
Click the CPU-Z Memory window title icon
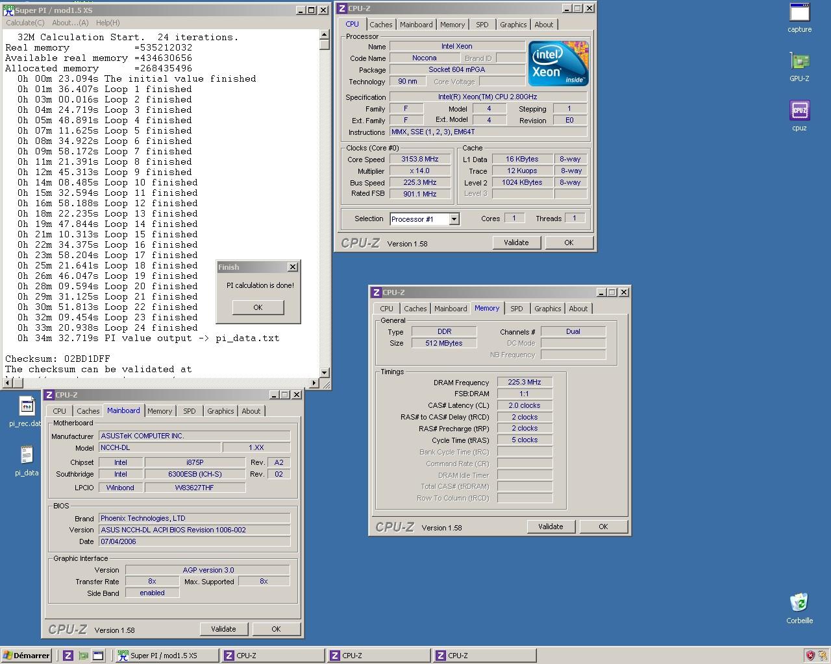point(377,292)
